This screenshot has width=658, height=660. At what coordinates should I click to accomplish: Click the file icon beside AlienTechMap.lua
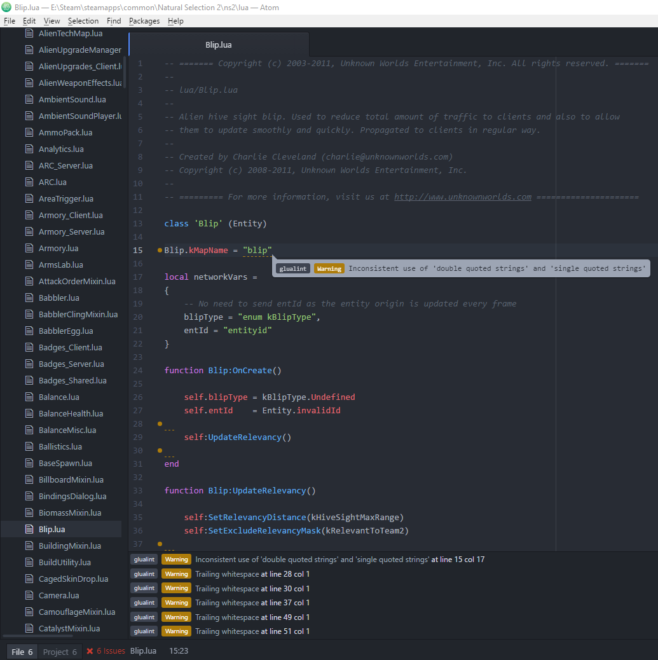coord(29,33)
